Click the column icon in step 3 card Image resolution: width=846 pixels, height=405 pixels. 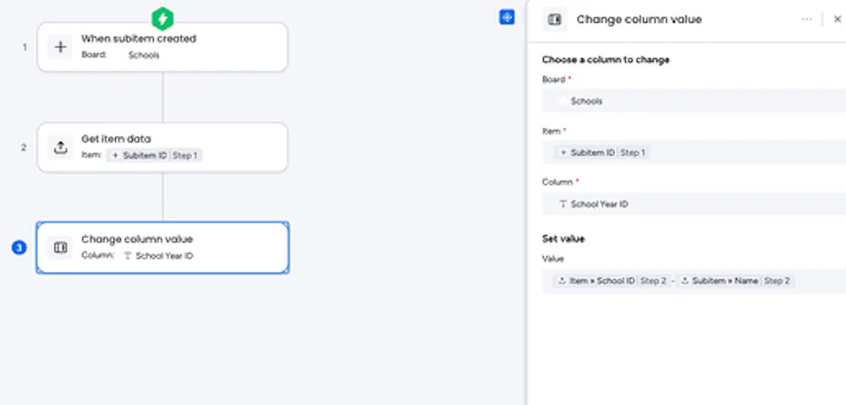tap(61, 248)
